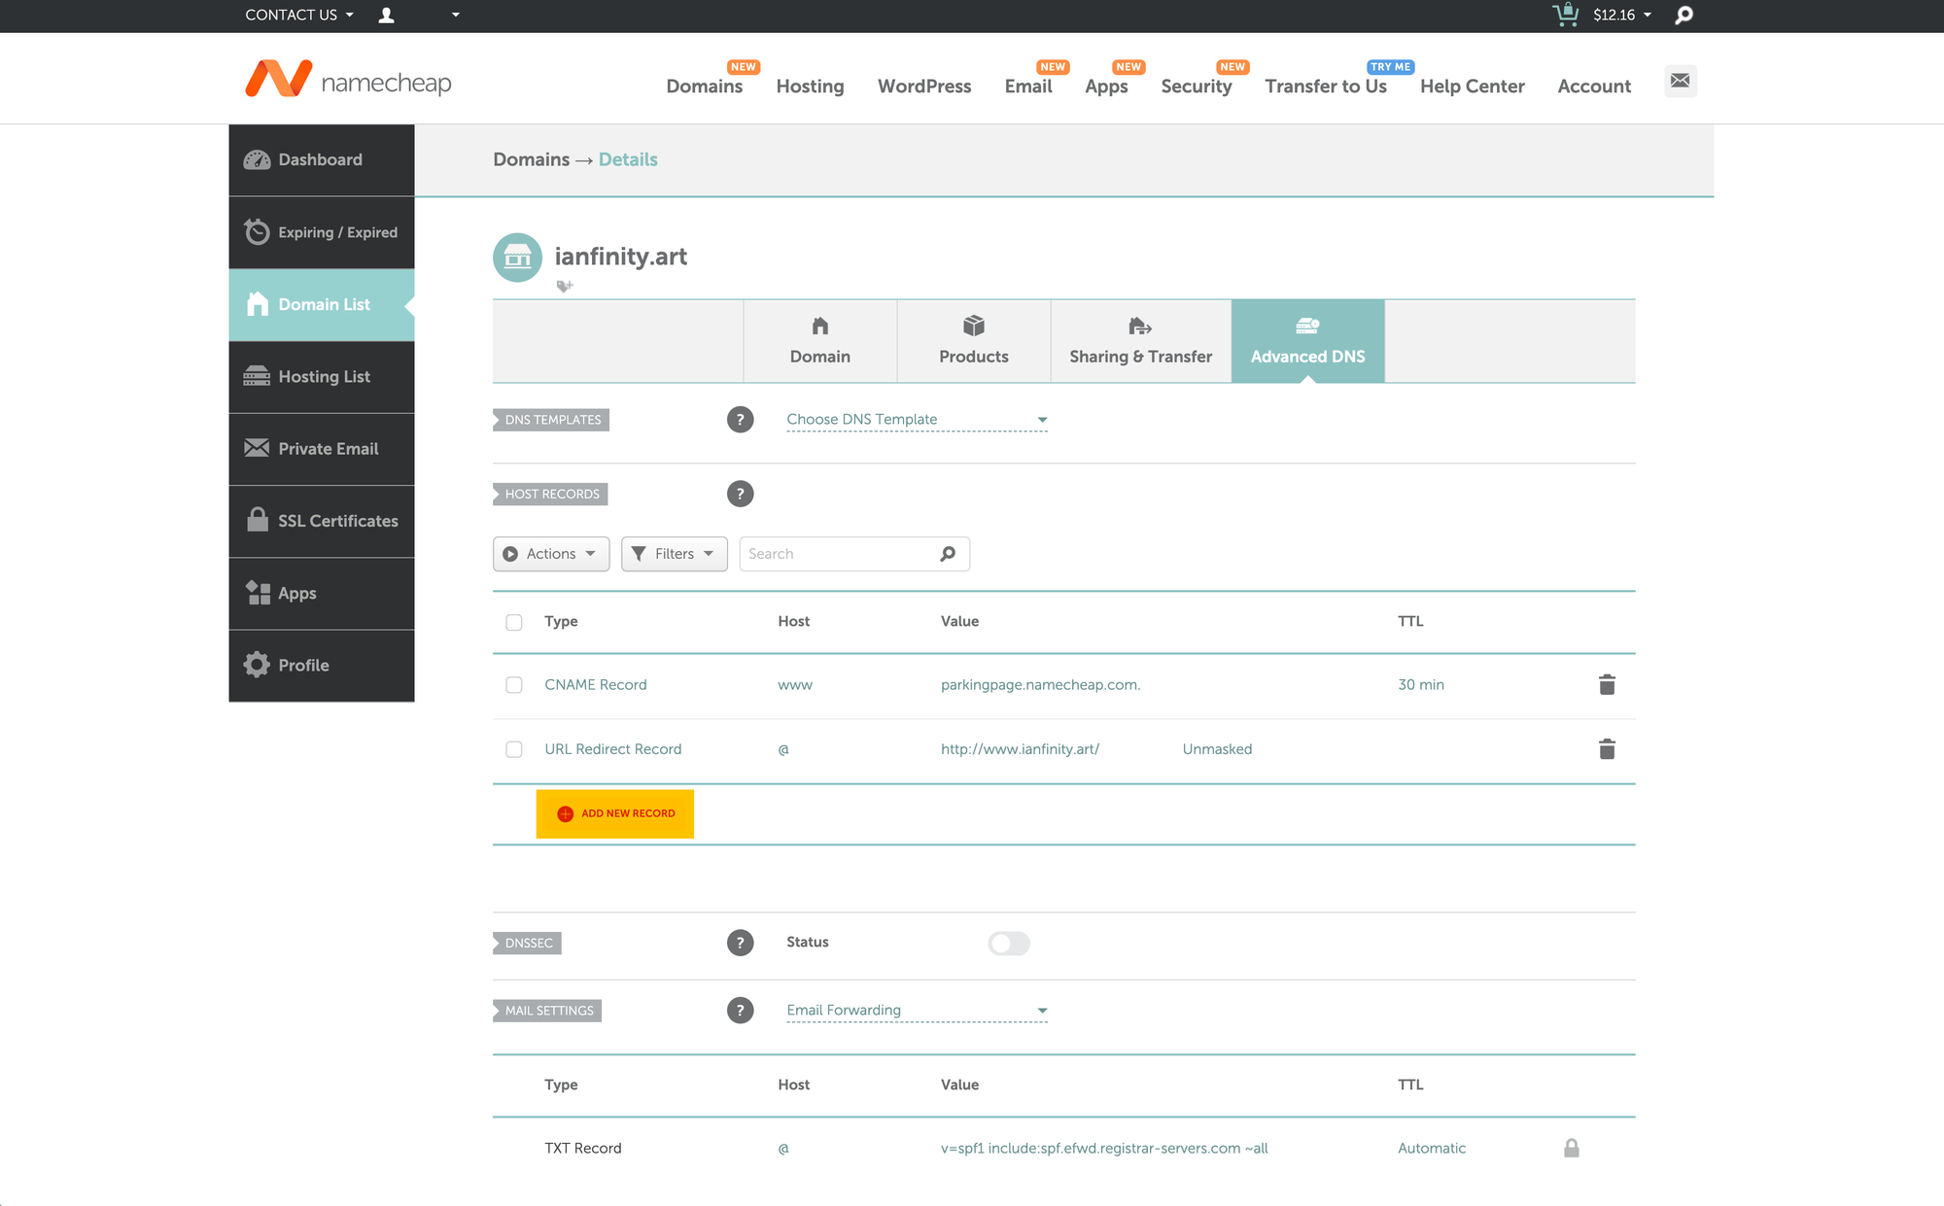This screenshot has width=1944, height=1206.
Task: Click the Unmasked redirect type
Action: click(x=1217, y=749)
